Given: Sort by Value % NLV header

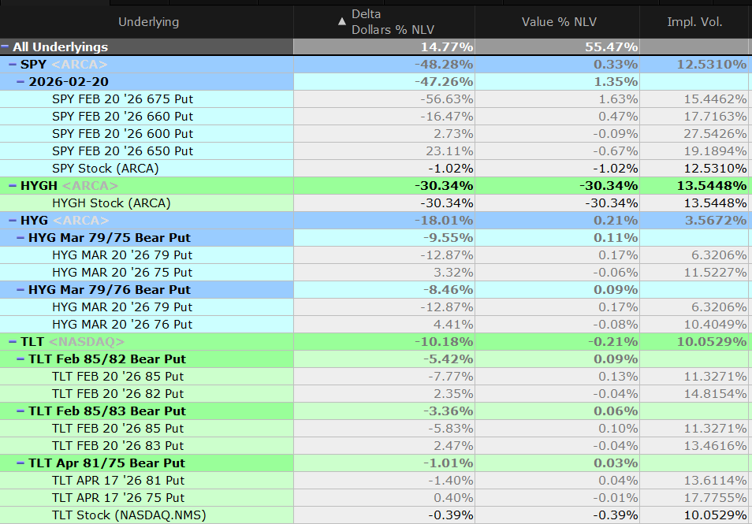Looking at the screenshot, I should coord(557,22).
